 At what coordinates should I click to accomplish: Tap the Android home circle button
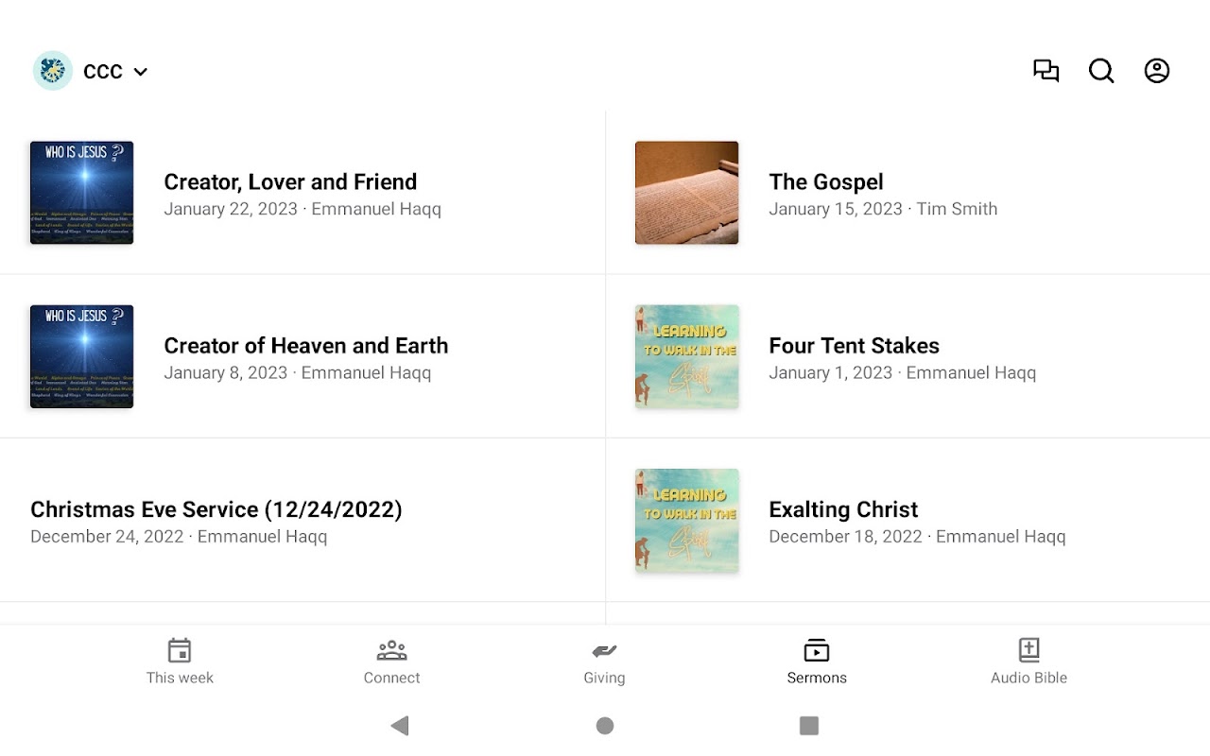[x=605, y=726]
